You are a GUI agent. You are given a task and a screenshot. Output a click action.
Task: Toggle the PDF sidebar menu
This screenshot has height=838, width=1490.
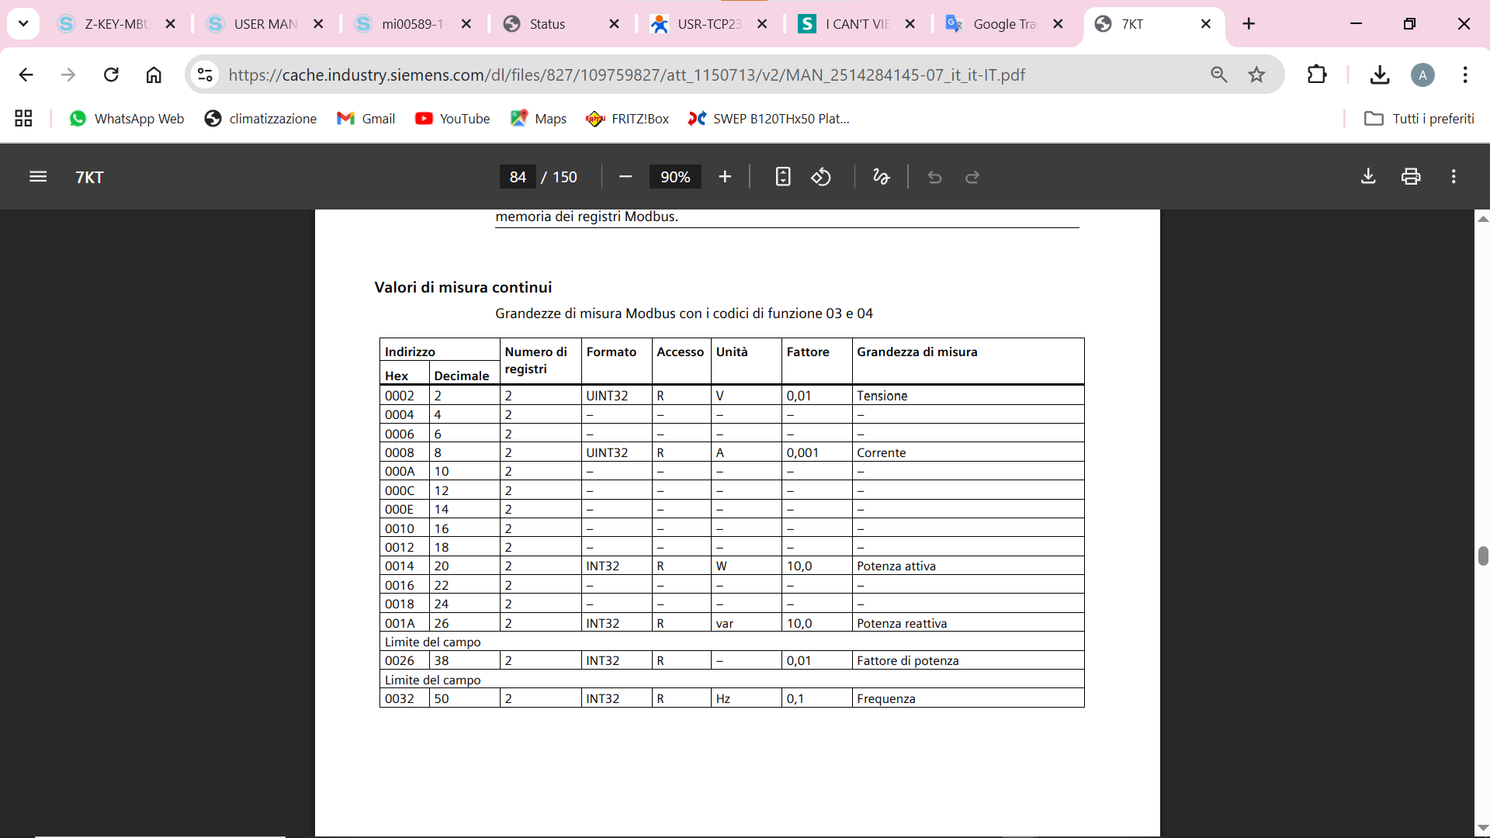(38, 177)
